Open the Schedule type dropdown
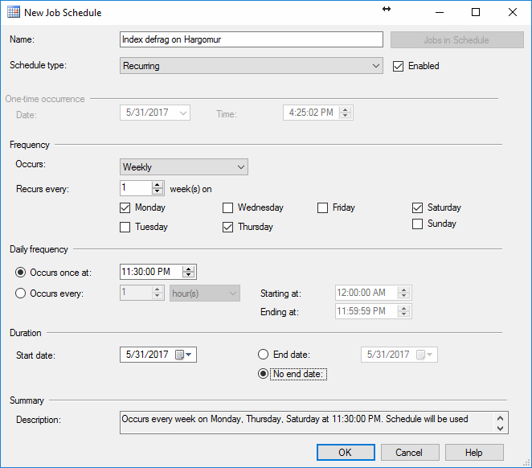 coord(376,66)
